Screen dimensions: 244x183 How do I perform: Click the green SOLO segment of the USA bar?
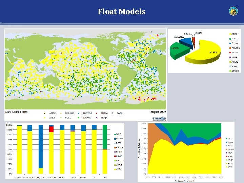[x=105, y=137]
